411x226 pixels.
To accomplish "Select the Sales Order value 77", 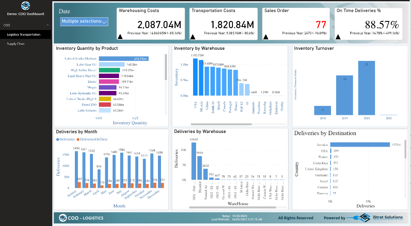I will tap(321, 25).
